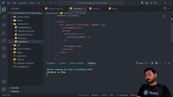
Task: Switch to the PROBLEMS panel tab
Action: point(51,63)
